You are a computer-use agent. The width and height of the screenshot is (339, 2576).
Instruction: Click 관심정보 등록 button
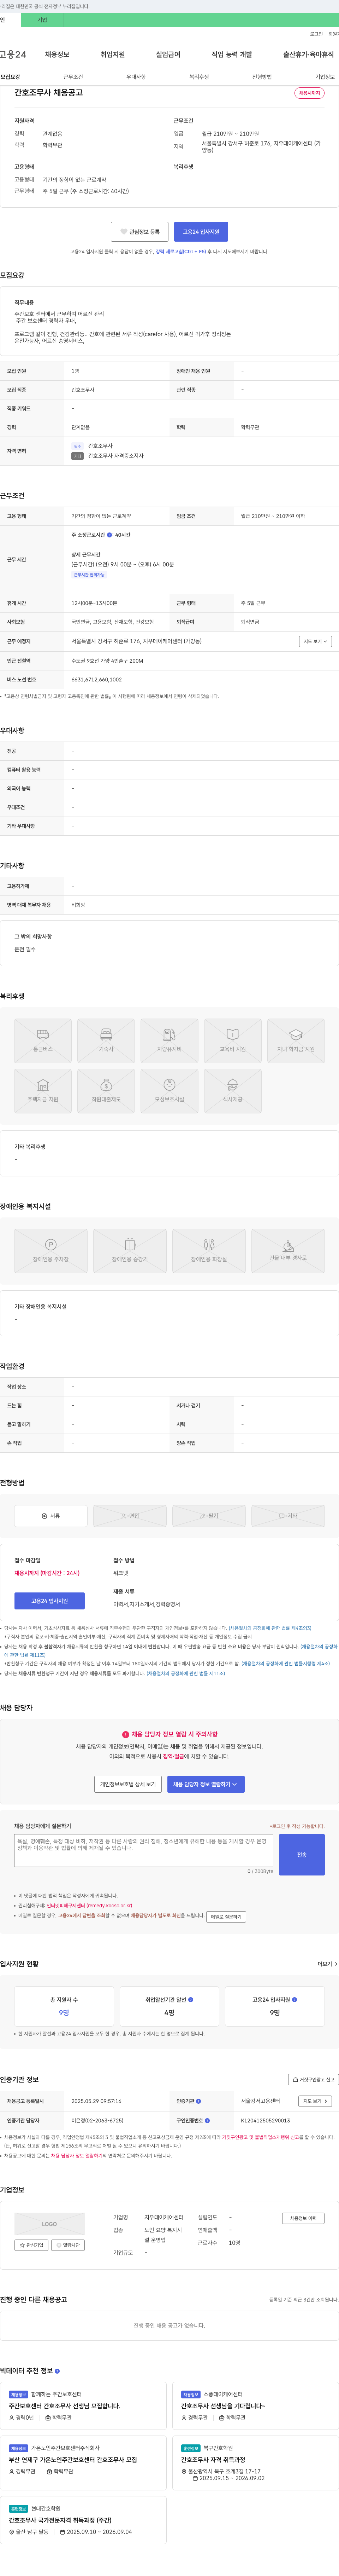[139, 232]
